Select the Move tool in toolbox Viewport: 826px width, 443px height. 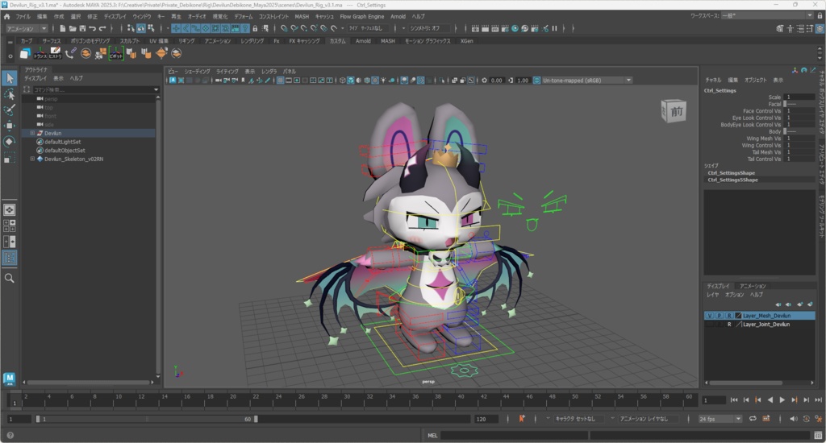point(10,125)
